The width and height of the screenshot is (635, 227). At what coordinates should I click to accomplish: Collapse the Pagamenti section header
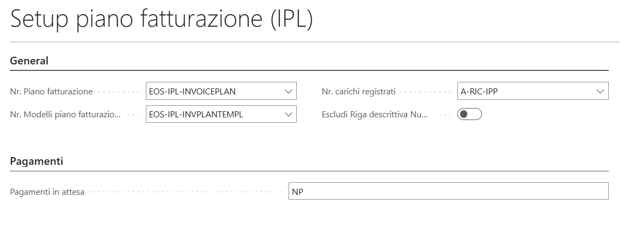37,161
